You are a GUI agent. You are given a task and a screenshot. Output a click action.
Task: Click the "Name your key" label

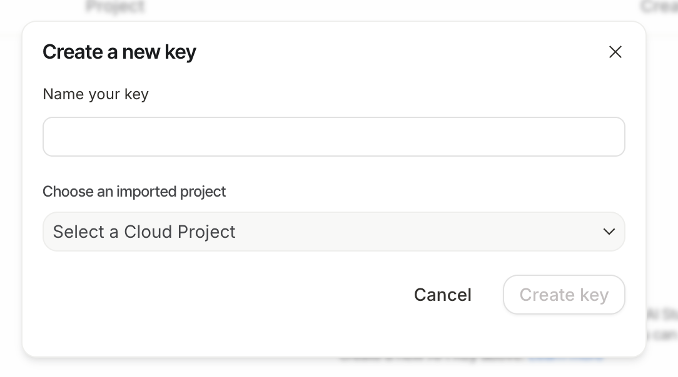(x=96, y=94)
